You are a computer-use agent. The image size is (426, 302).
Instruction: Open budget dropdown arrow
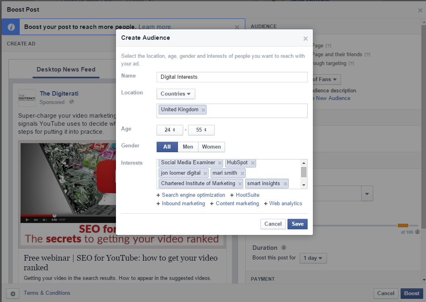pos(367,194)
